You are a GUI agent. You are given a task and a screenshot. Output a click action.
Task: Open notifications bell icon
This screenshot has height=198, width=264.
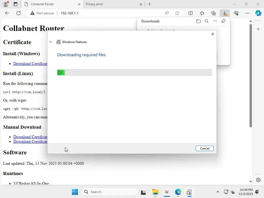257,192
